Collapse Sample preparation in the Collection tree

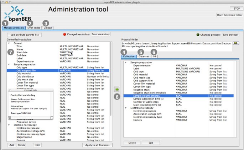[126, 62]
